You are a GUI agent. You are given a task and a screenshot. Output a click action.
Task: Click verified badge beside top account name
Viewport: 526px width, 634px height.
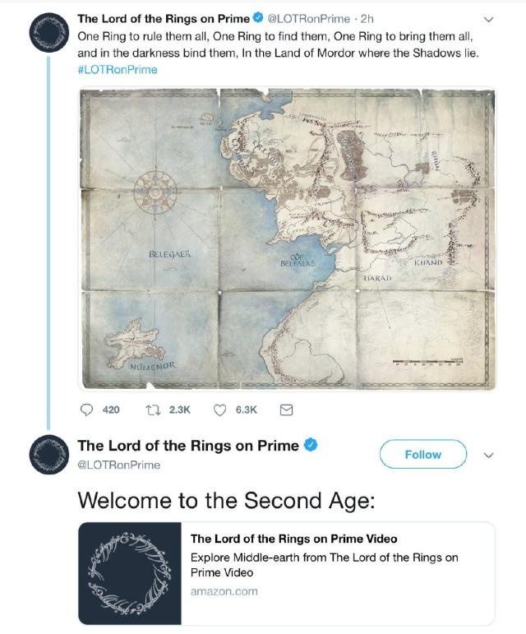click(x=259, y=19)
